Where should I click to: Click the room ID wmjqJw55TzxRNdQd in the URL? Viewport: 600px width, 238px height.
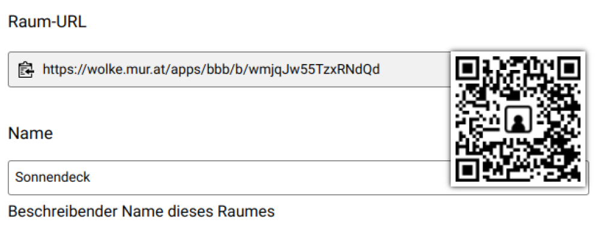point(314,69)
